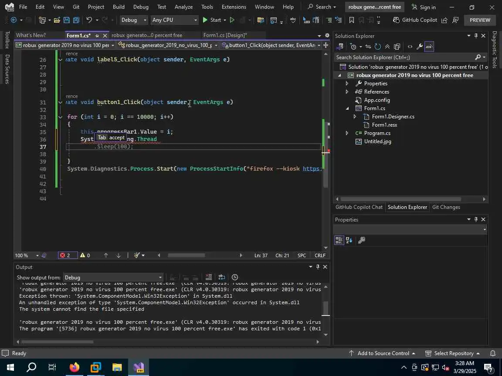
Task: Click Add to Source Control
Action: (x=382, y=353)
